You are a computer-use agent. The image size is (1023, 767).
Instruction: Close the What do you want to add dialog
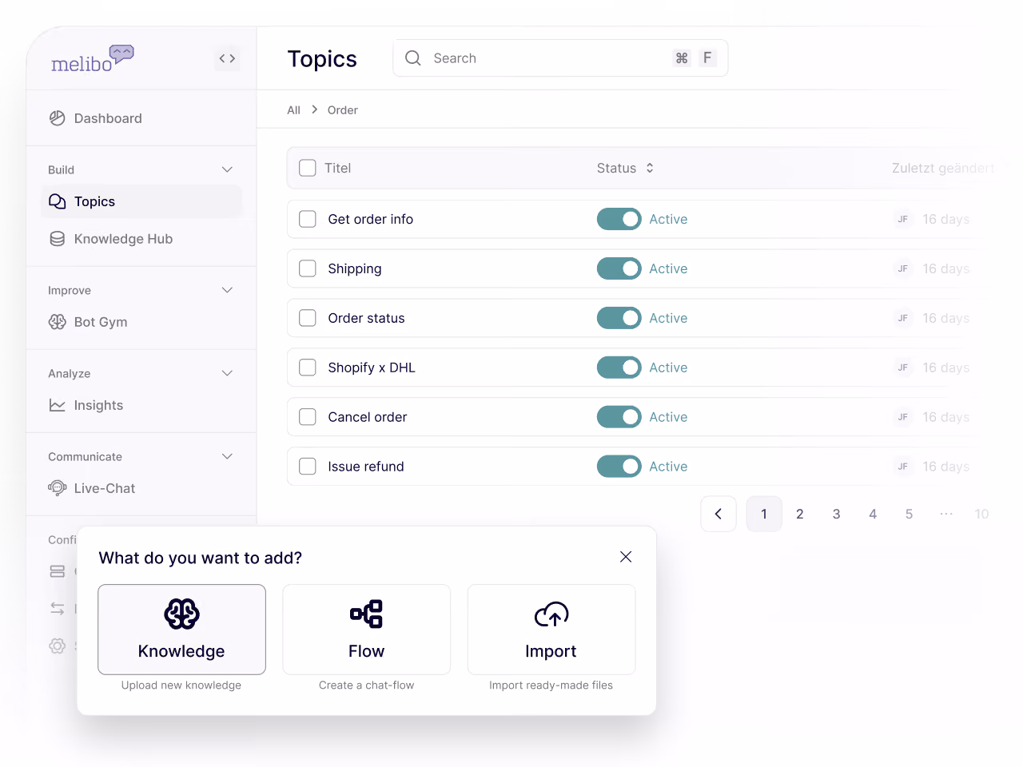[x=626, y=557]
